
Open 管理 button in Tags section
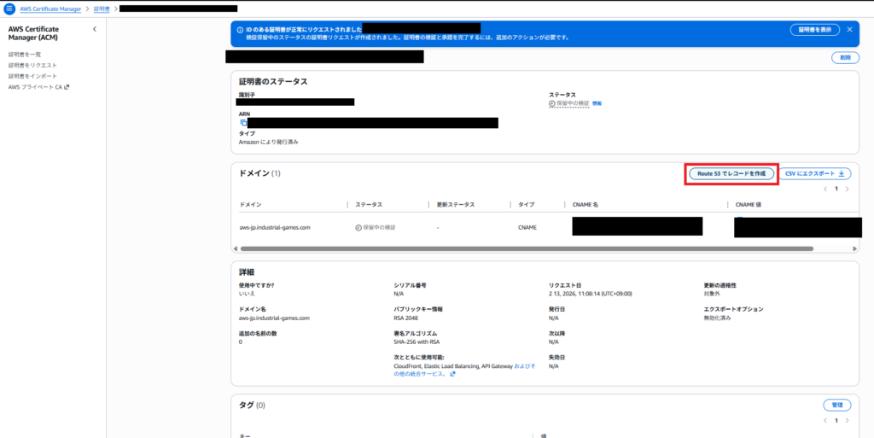click(x=836, y=405)
